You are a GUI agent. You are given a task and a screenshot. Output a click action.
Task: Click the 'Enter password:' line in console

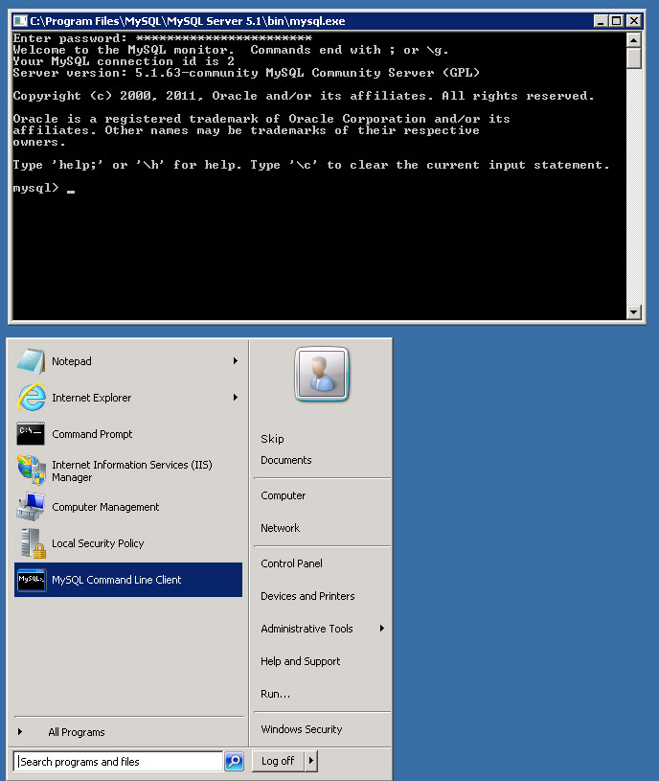tap(163, 38)
